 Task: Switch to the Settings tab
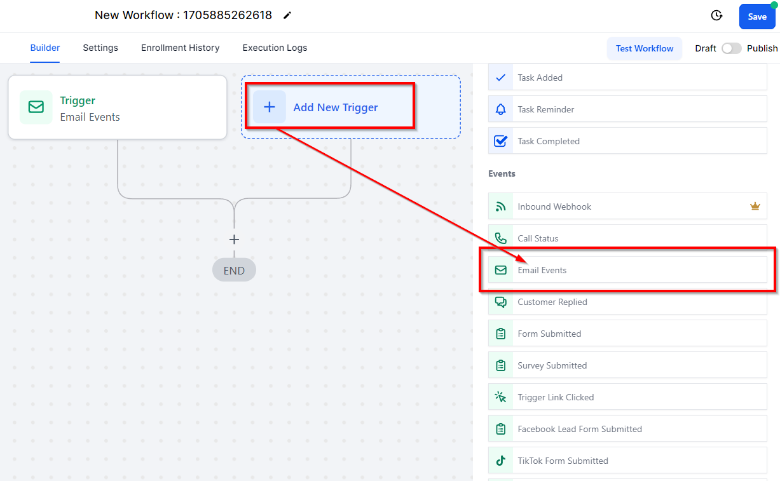[x=100, y=48]
